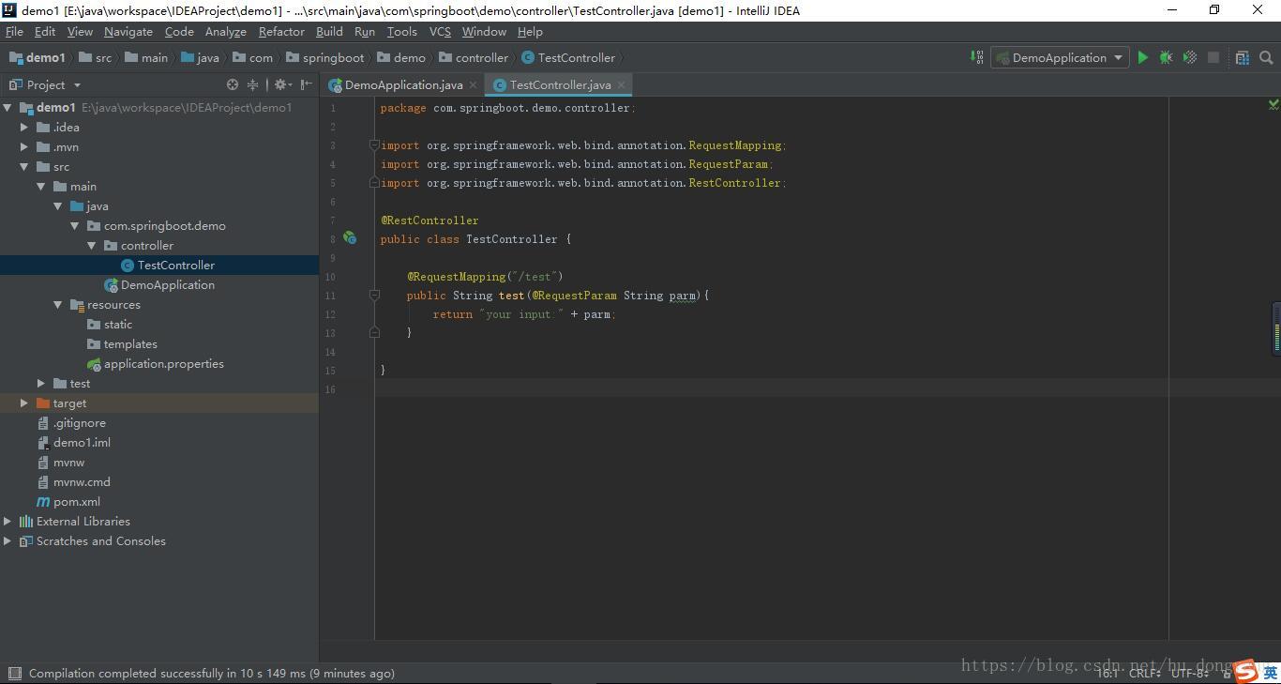This screenshot has width=1281, height=684.
Task: Click the Build project binary arrow icon
Action: coord(976,57)
